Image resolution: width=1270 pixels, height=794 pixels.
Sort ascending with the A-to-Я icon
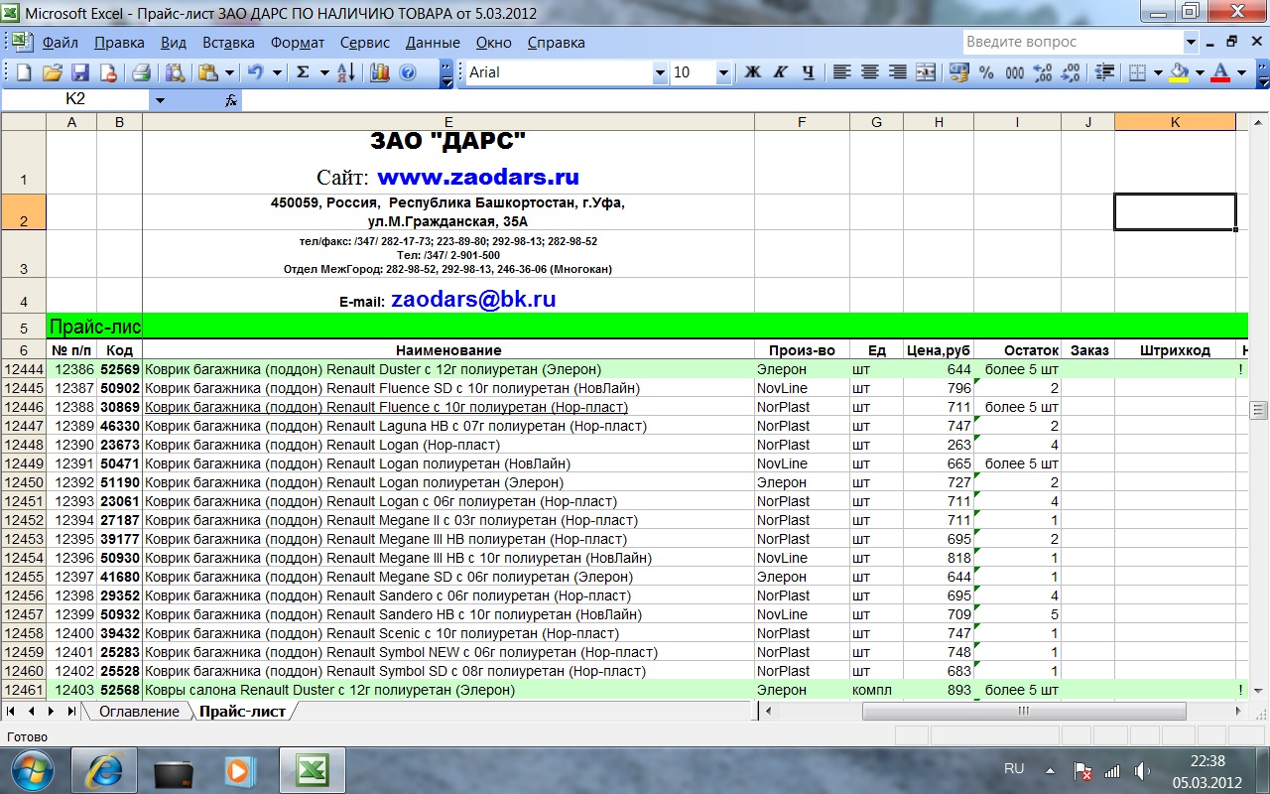tap(346, 72)
